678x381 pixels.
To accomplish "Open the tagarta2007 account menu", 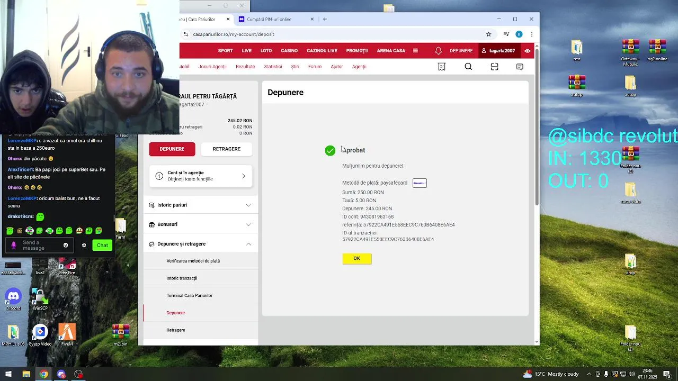I will pyautogui.click(x=498, y=51).
